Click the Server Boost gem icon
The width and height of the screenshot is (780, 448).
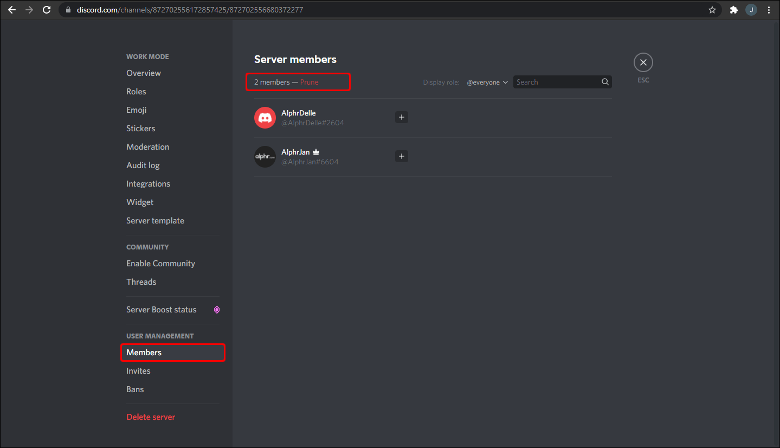(217, 310)
